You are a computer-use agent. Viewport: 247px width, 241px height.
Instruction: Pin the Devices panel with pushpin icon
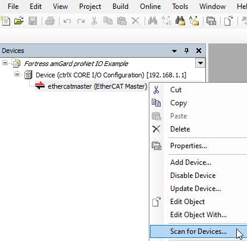(x=186, y=51)
